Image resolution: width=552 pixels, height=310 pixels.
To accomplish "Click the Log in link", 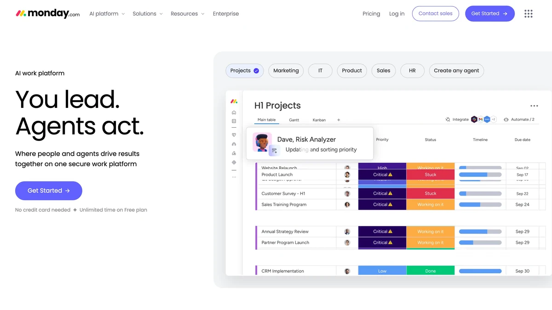I will coord(397,14).
